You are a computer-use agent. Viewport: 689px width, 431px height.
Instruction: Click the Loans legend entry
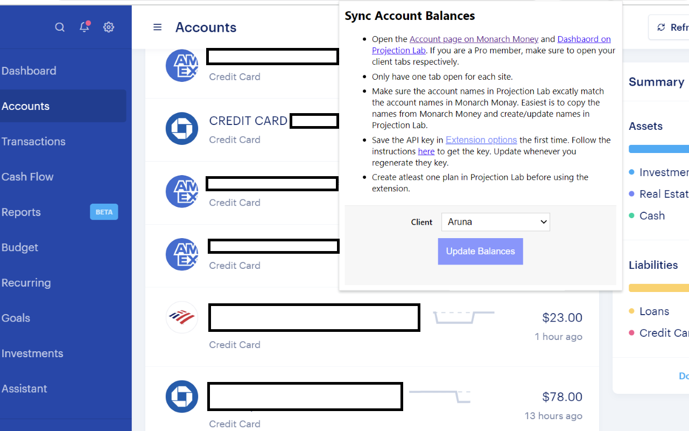pos(649,311)
